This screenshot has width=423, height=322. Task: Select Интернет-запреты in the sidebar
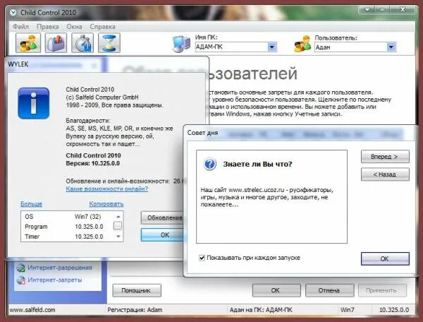[x=55, y=280]
